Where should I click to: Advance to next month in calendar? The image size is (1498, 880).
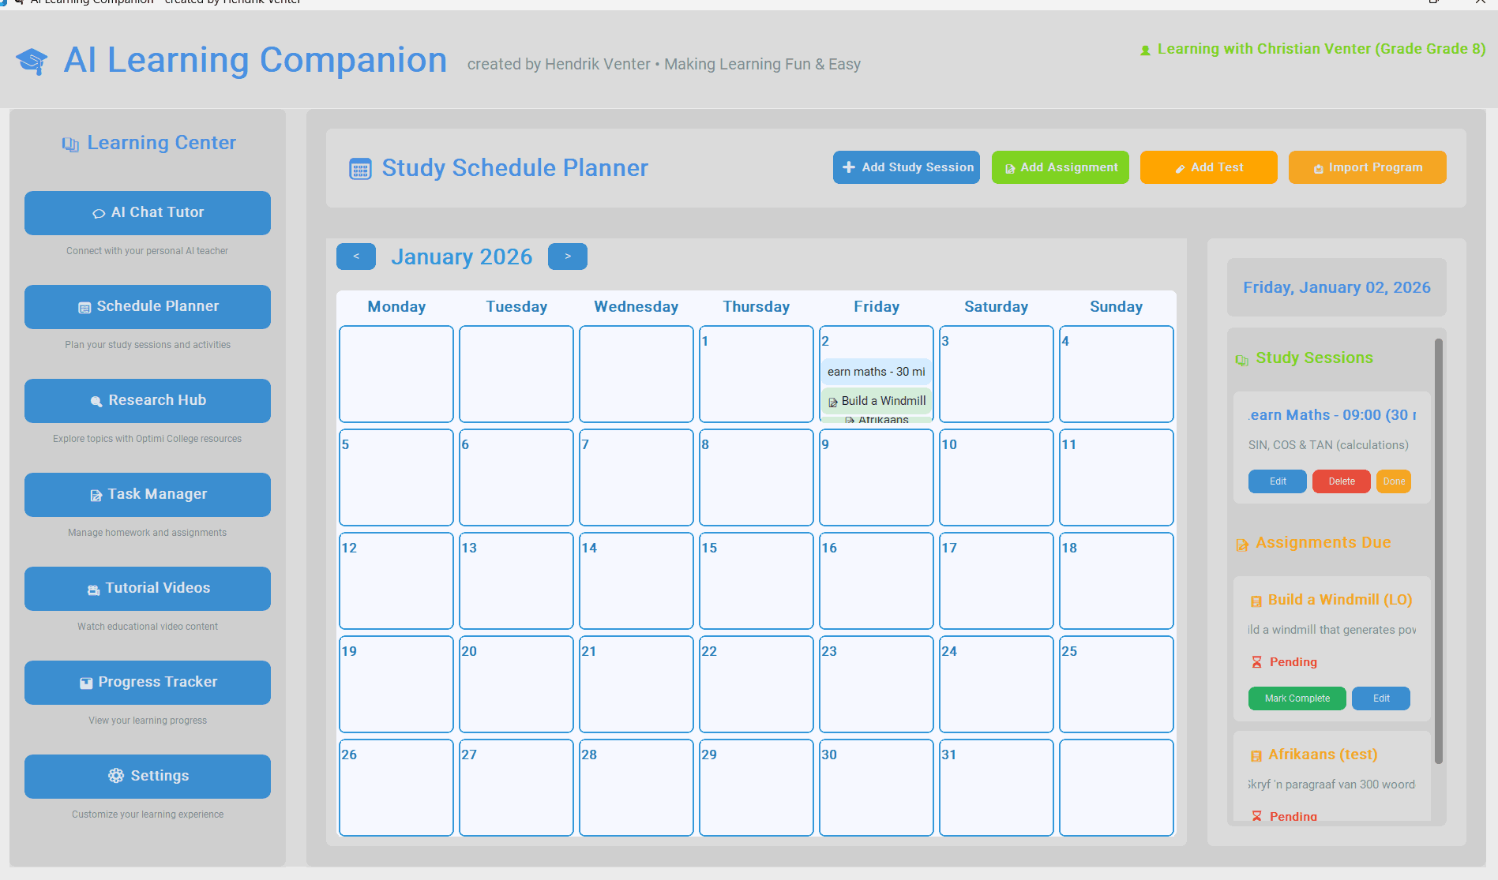[568, 257]
